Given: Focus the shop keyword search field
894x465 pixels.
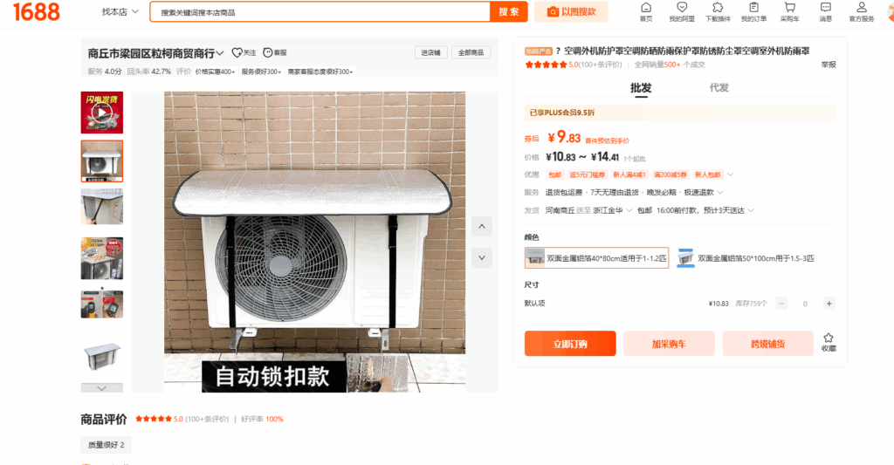Looking at the screenshot, I should click(x=320, y=12).
